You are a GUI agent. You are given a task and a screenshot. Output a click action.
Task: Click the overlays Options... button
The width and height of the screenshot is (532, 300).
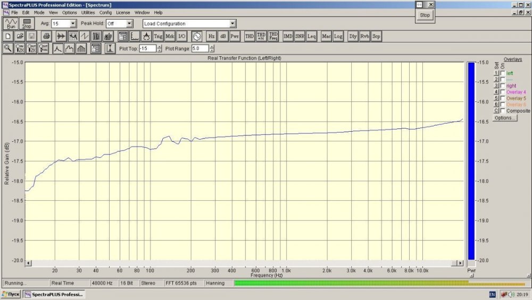click(505, 118)
